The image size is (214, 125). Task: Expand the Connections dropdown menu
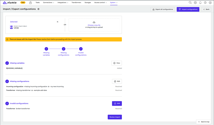coord(49,2)
